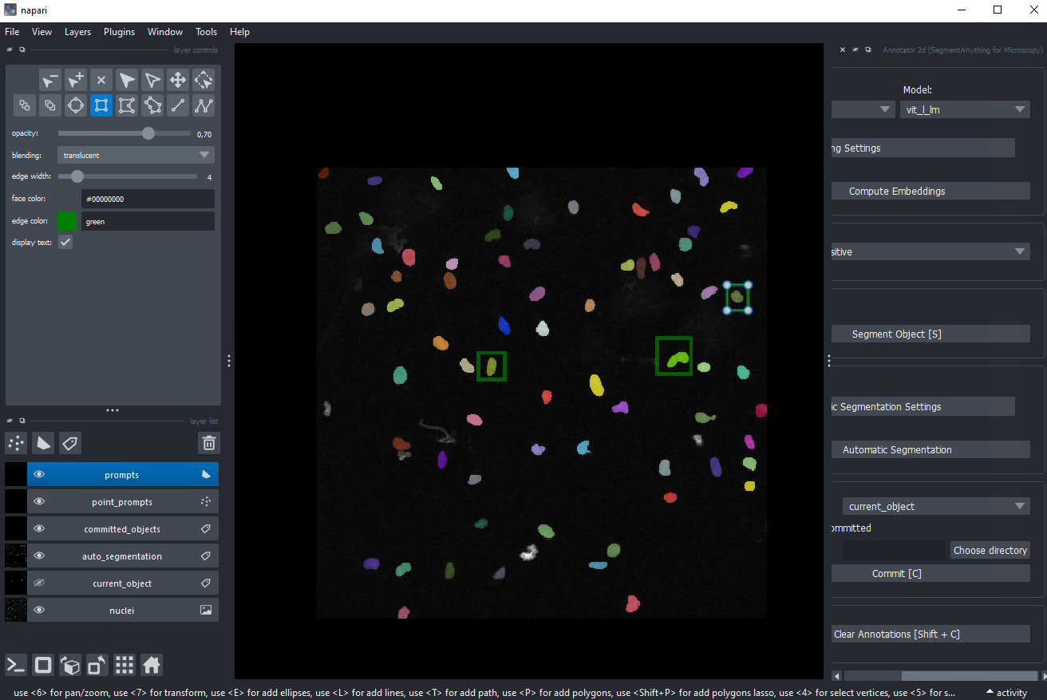This screenshot has width=1047, height=700.
Task: Open the napari console
Action: [17, 665]
